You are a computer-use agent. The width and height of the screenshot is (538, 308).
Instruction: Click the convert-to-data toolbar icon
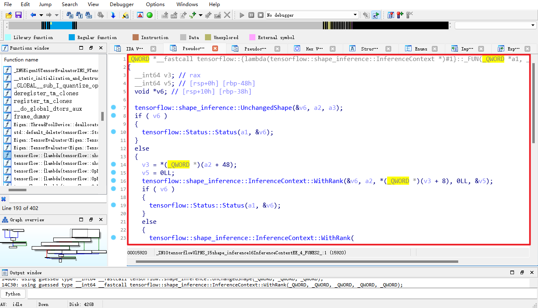174,15
